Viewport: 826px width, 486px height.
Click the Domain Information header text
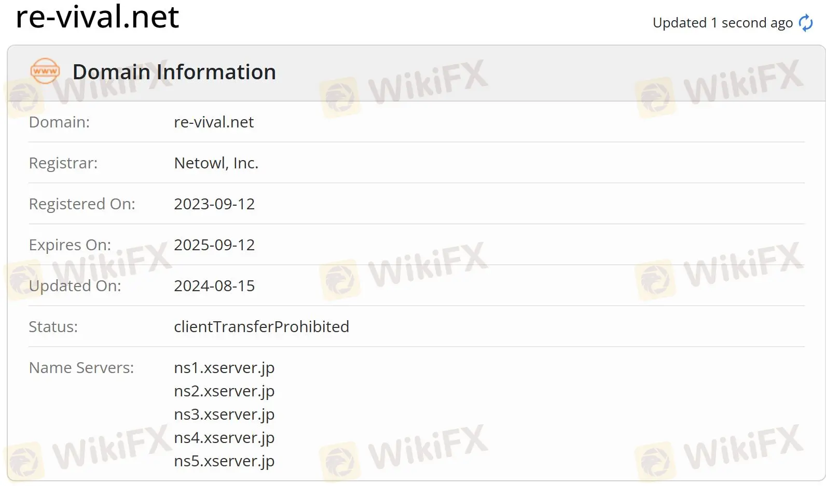(174, 72)
